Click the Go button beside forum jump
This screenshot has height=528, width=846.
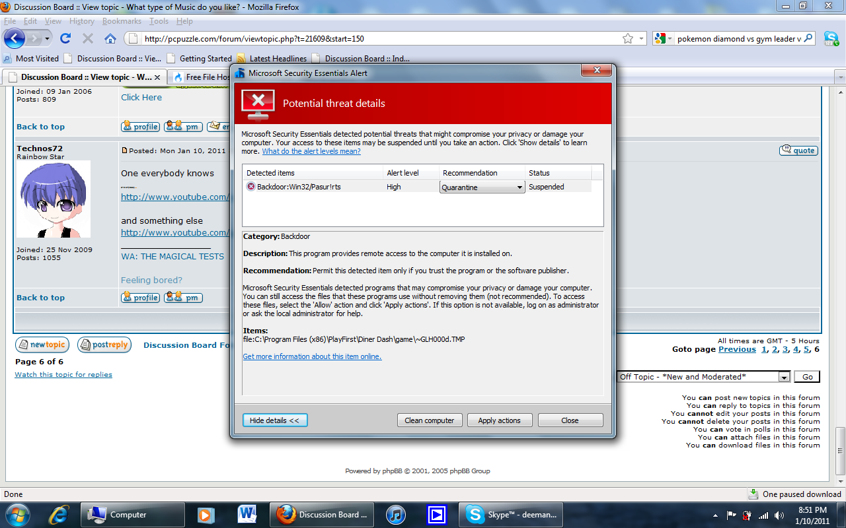808,377
